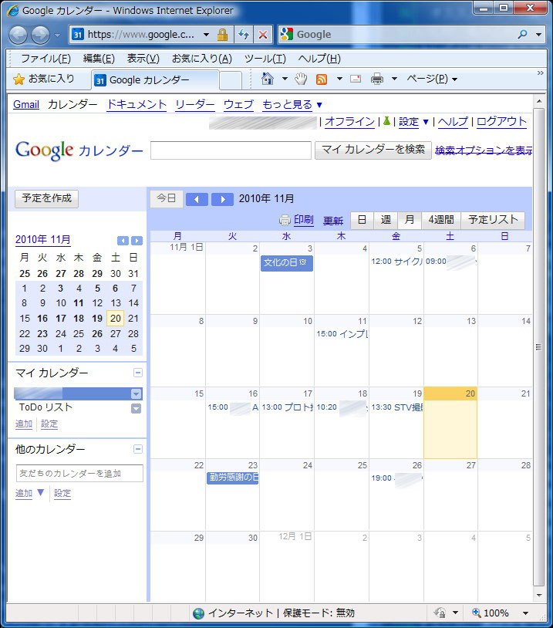Click the padlock security icon in address bar

point(223,35)
